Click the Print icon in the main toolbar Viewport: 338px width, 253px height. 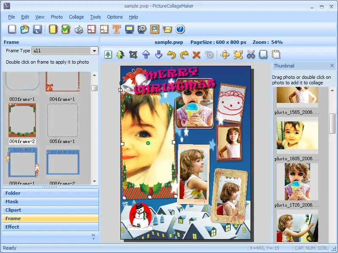pos(79,29)
